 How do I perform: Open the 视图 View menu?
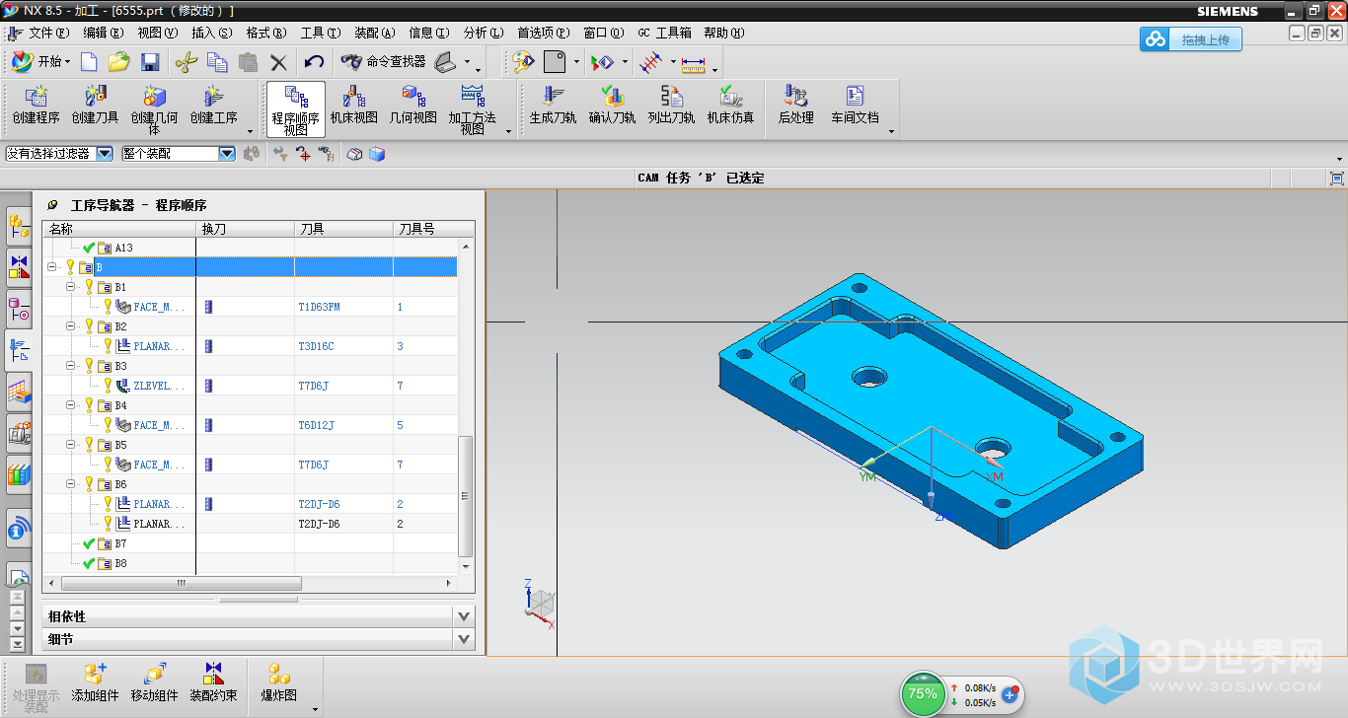[x=158, y=33]
